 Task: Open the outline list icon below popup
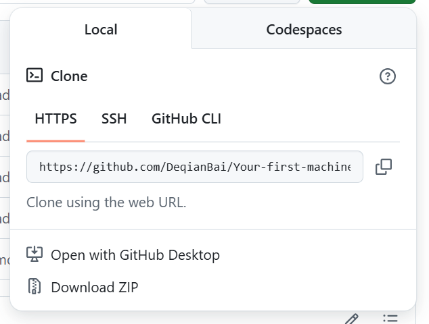click(x=390, y=319)
